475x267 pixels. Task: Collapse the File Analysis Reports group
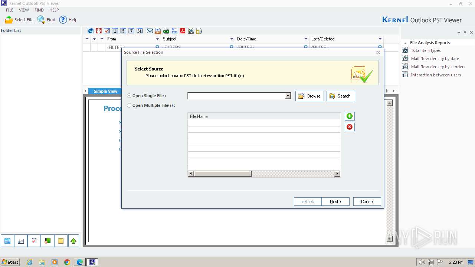pyautogui.click(x=405, y=43)
